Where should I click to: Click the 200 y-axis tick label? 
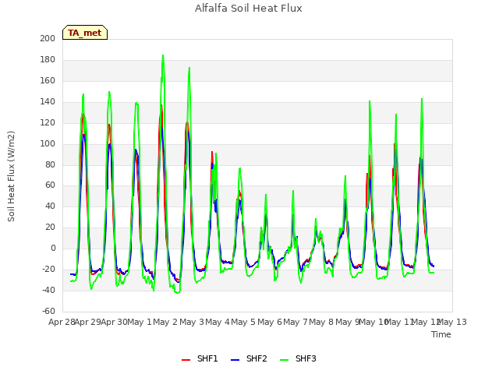pos(48,39)
